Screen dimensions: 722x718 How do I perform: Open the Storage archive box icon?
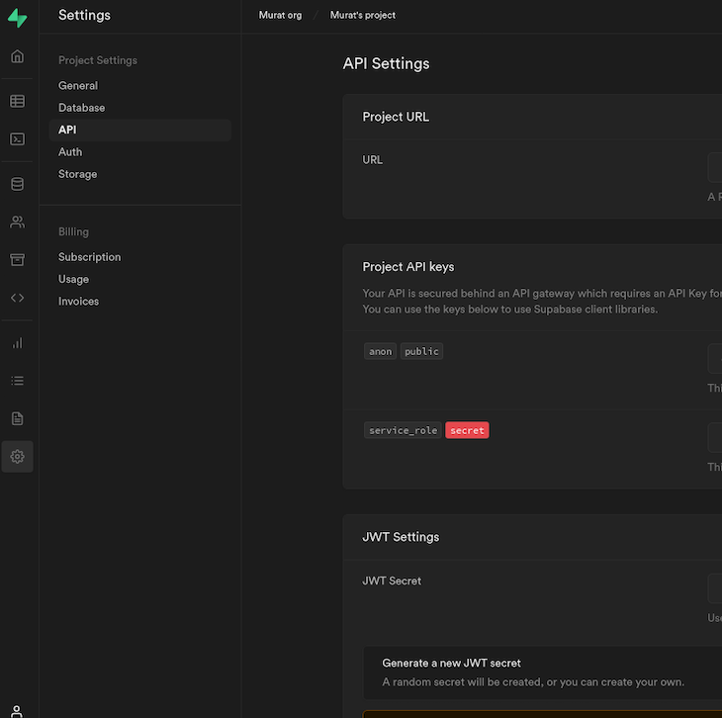(x=17, y=259)
